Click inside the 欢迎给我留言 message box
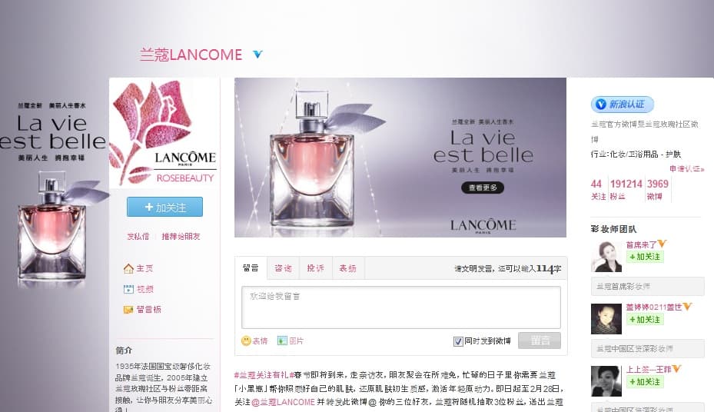Image resolution: width=714 pixels, height=412 pixels. (x=401, y=307)
